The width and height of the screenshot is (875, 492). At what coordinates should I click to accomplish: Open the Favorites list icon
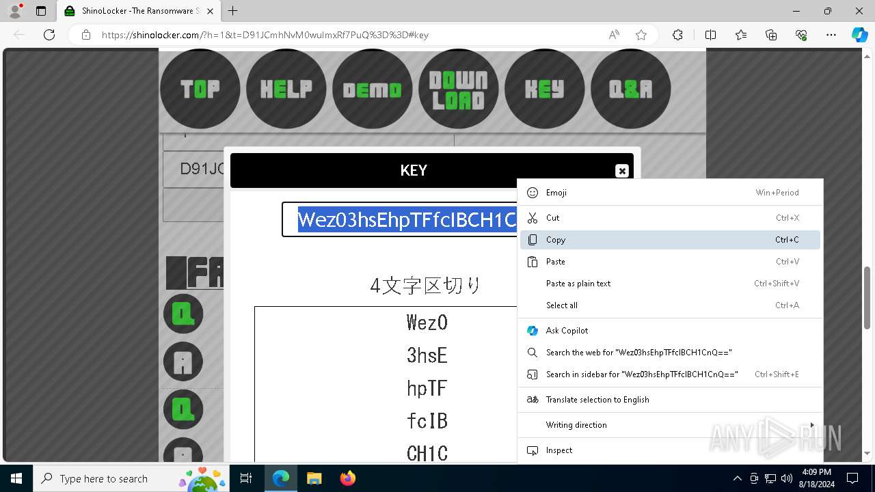741,35
